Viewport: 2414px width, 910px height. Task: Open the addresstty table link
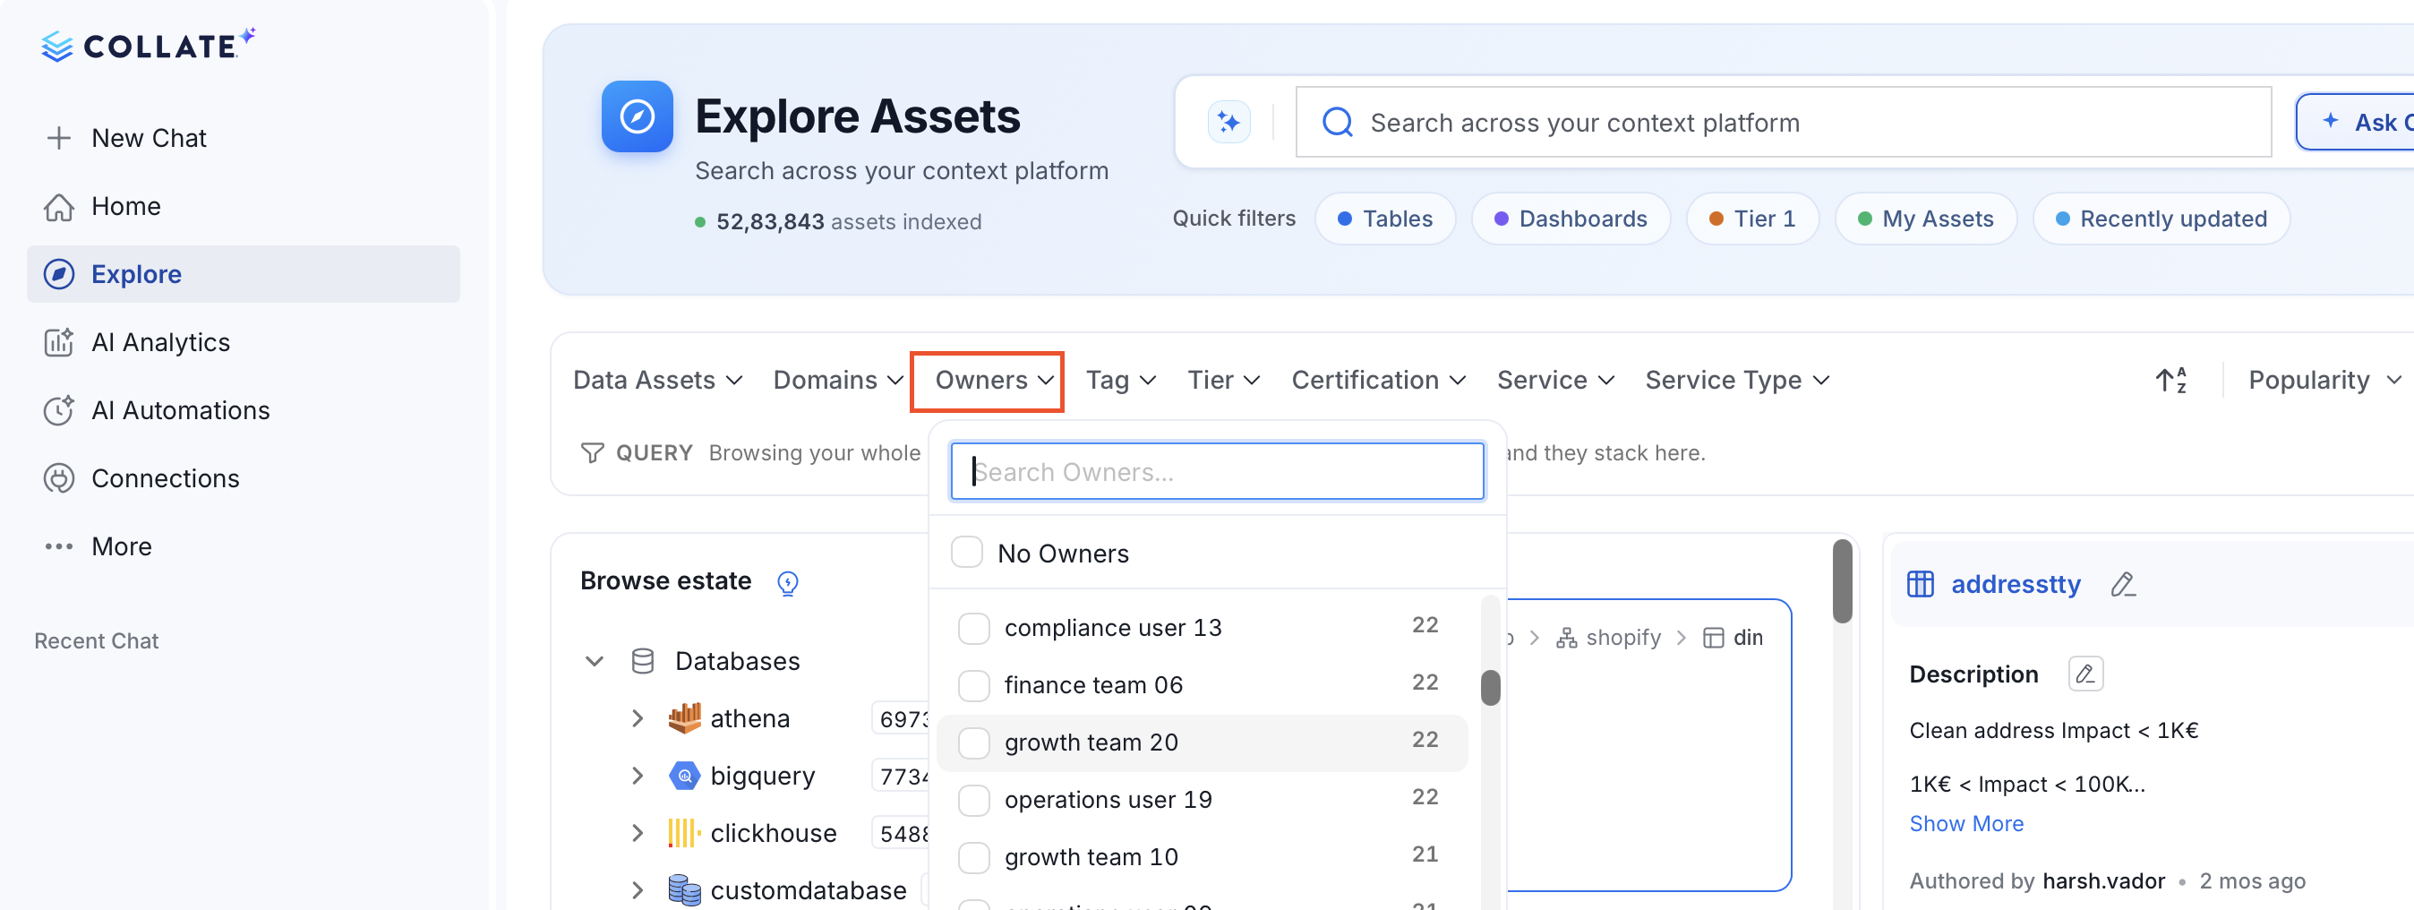[x=2015, y=584]
